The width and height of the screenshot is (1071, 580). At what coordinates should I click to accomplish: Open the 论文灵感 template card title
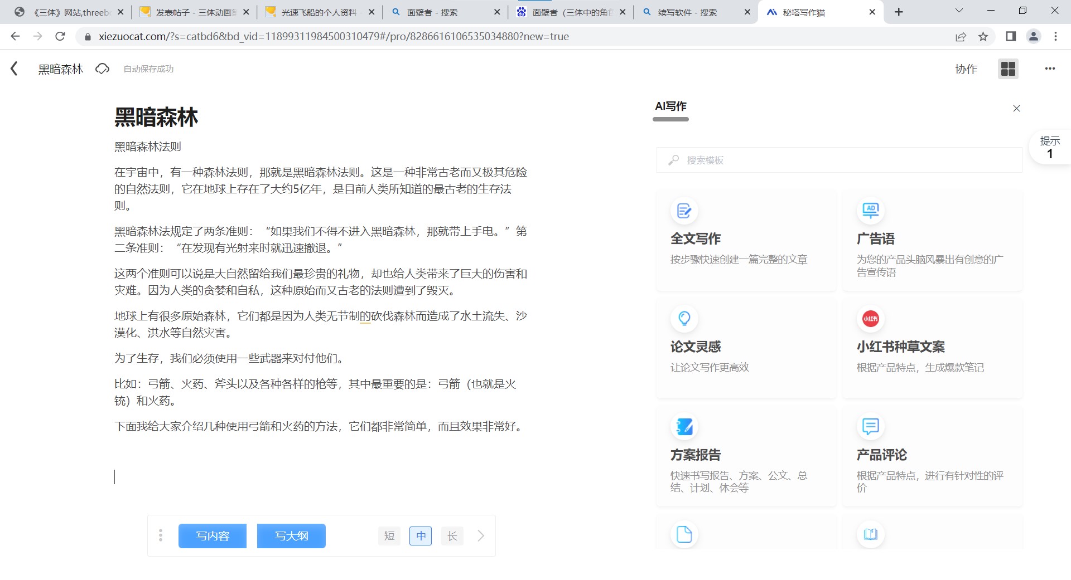pyautogui.click(x=695, y=347)
